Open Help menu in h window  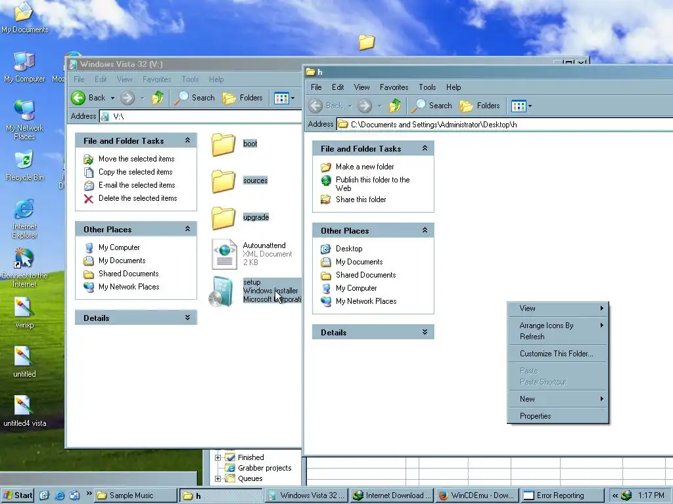(453, 87)
